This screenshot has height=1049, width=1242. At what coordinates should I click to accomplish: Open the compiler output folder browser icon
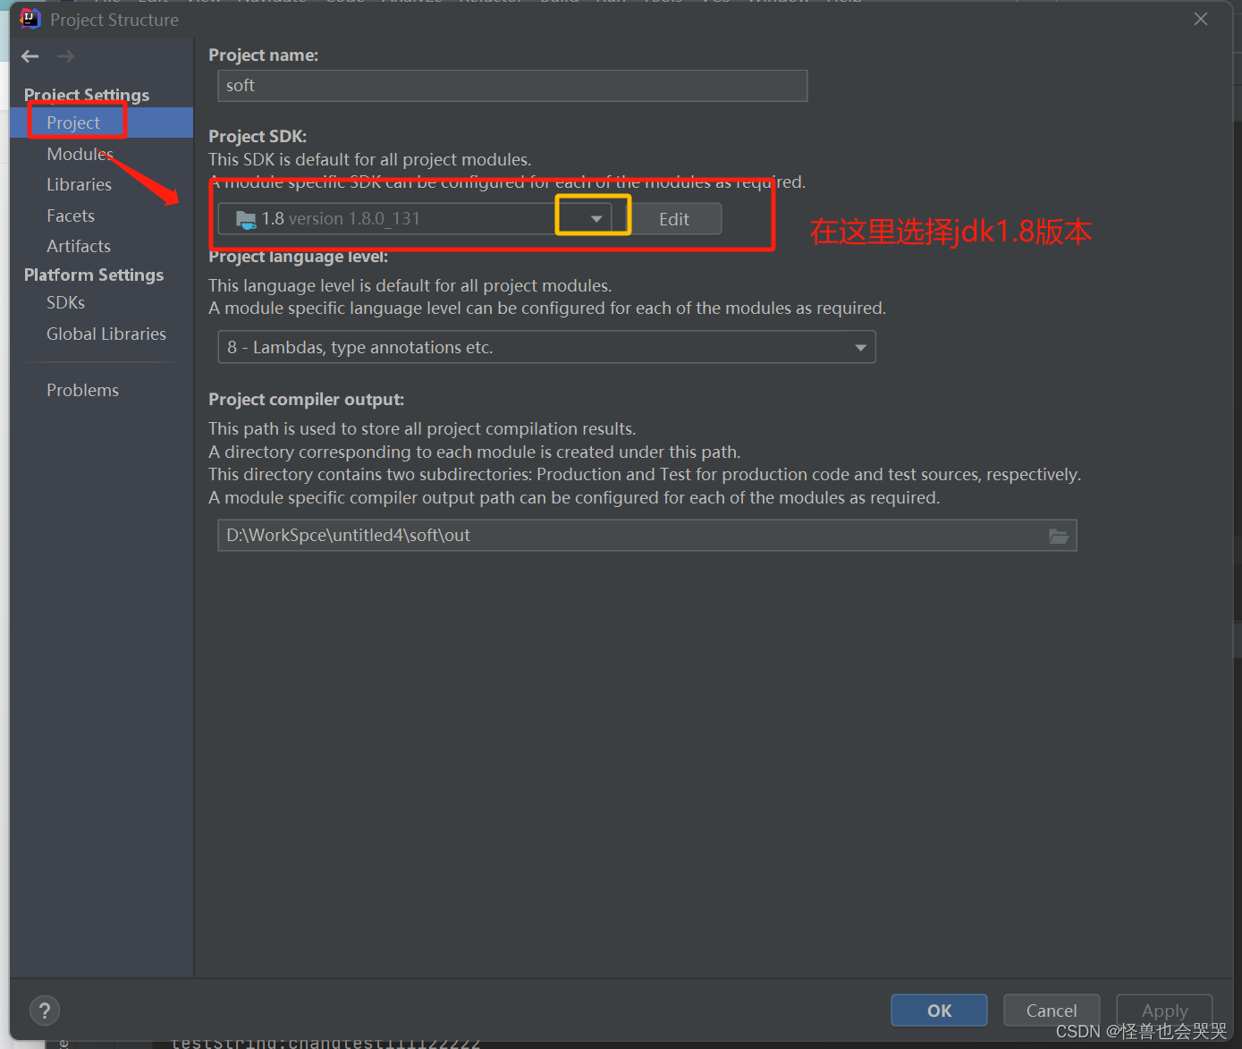[x=1059, y=535]
